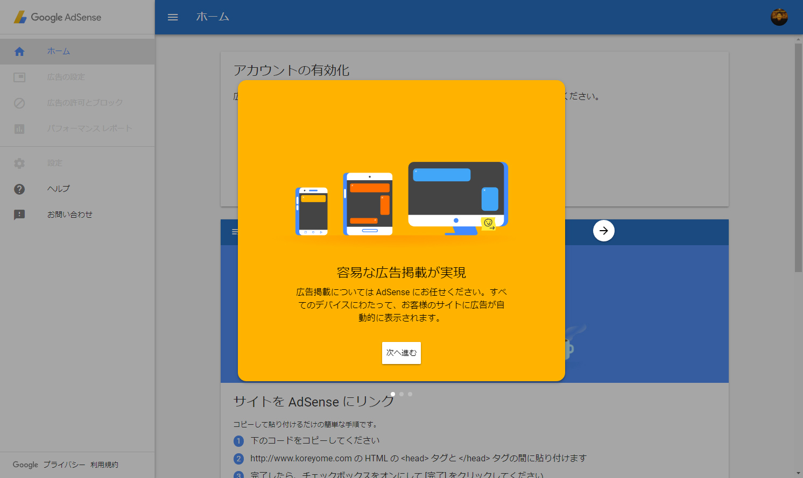Click the ヘルプ question mark icon
803x478 pixels.
point(19,189)
